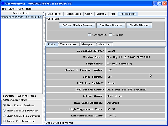Viewport: 168px width, 126px height.
Task: Click 'Roll over has NOT occurred' text
Action: (x=126, y=90)
